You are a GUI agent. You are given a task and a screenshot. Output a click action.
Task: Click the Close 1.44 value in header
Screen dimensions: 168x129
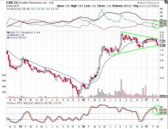pos(104,6)
